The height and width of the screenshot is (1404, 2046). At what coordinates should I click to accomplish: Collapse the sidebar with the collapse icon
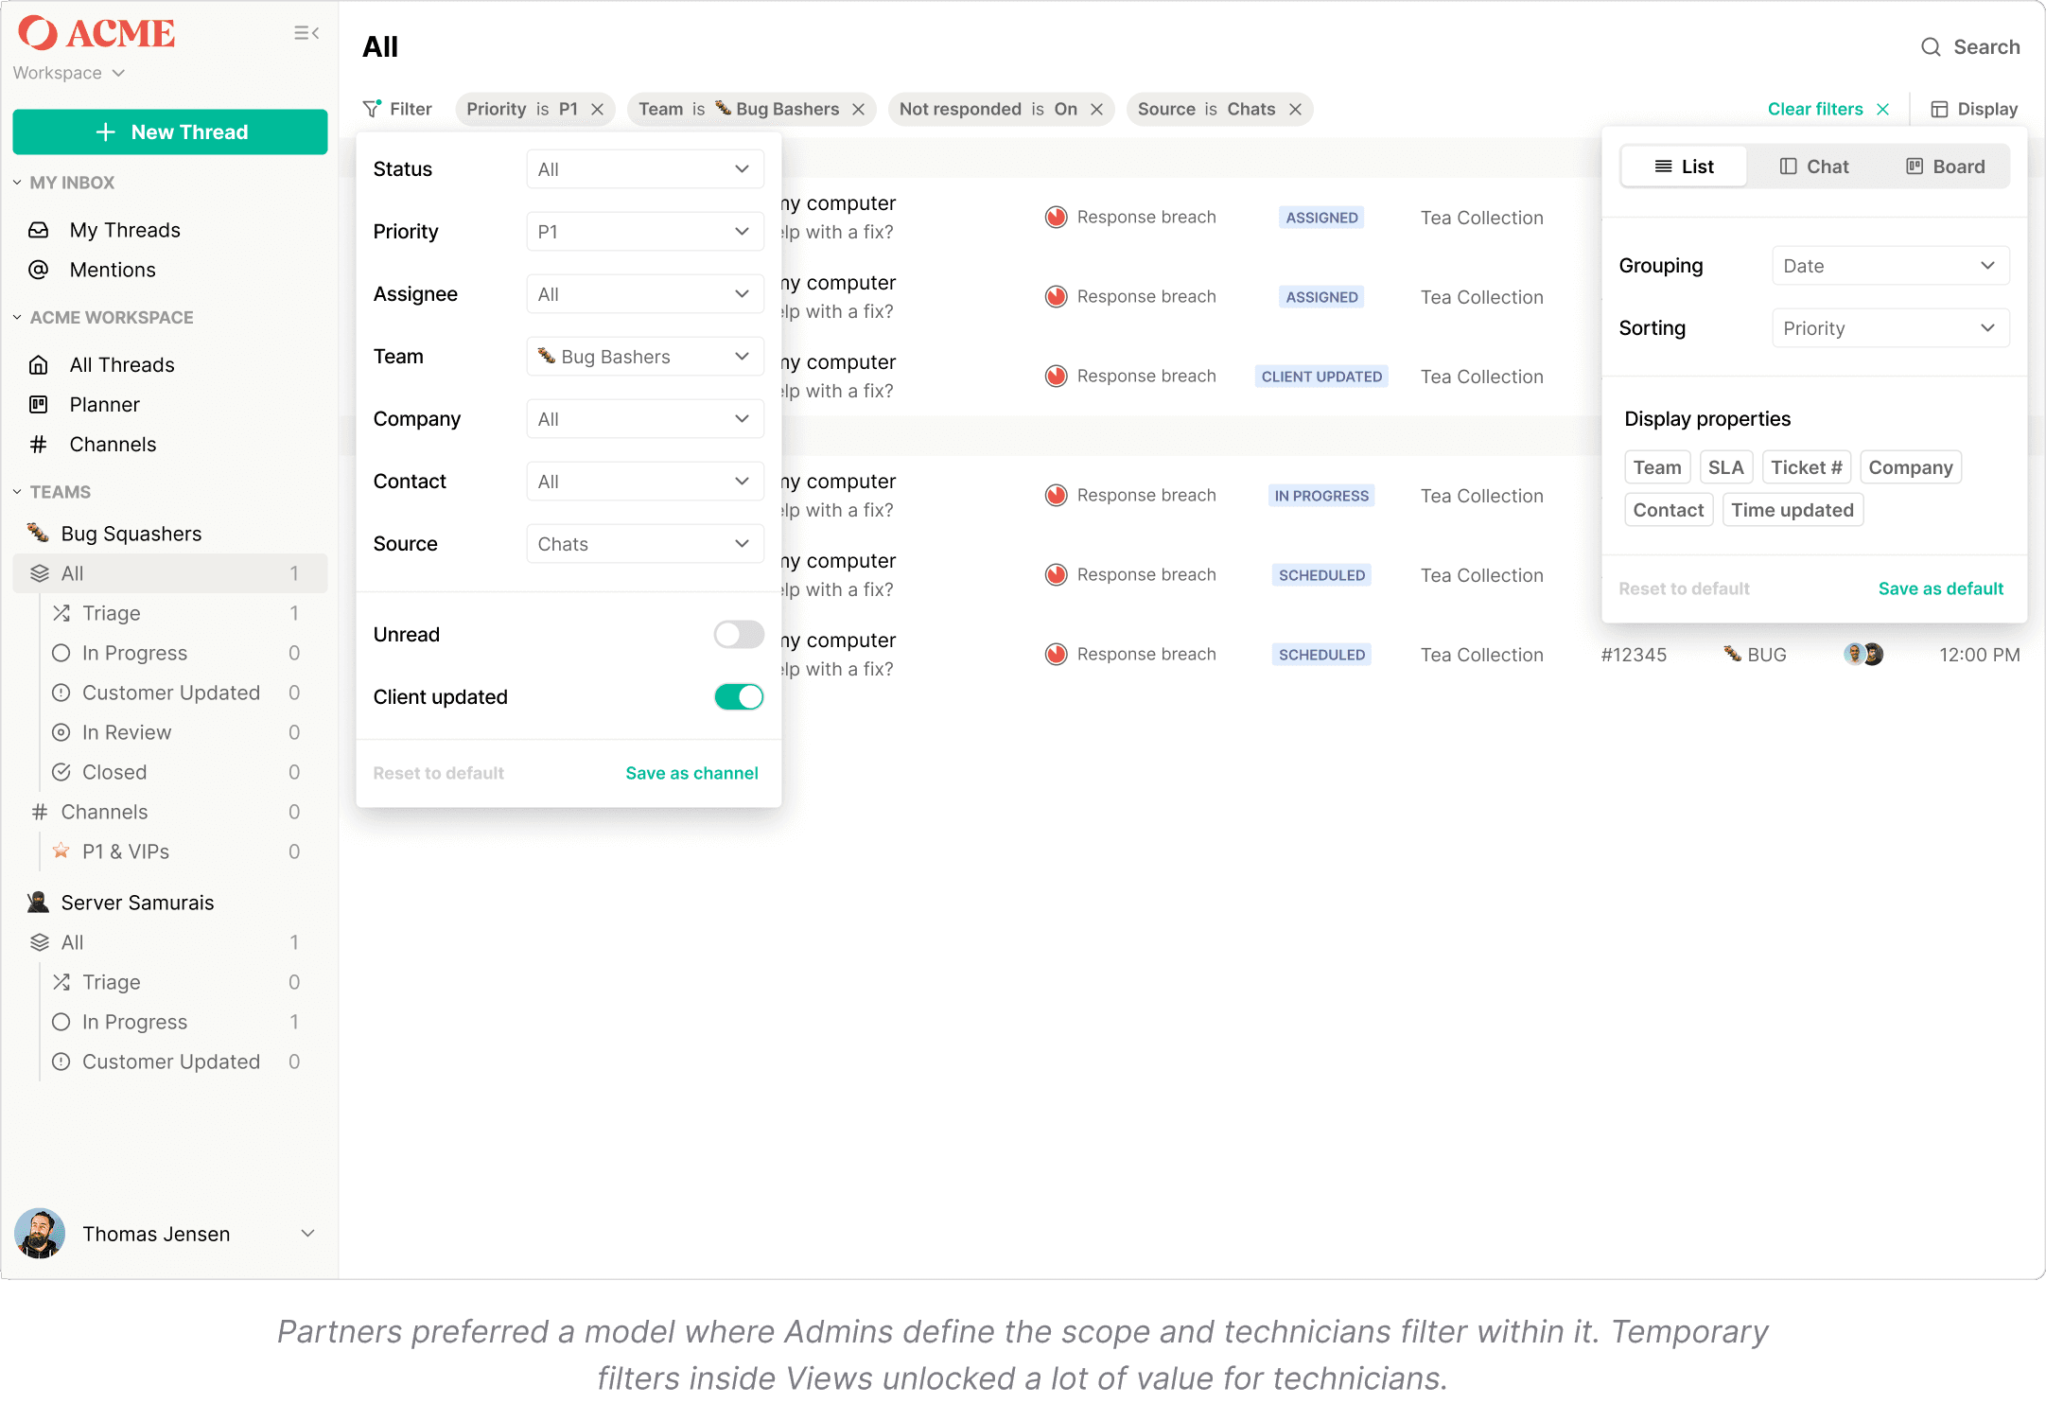pos(306,33)
